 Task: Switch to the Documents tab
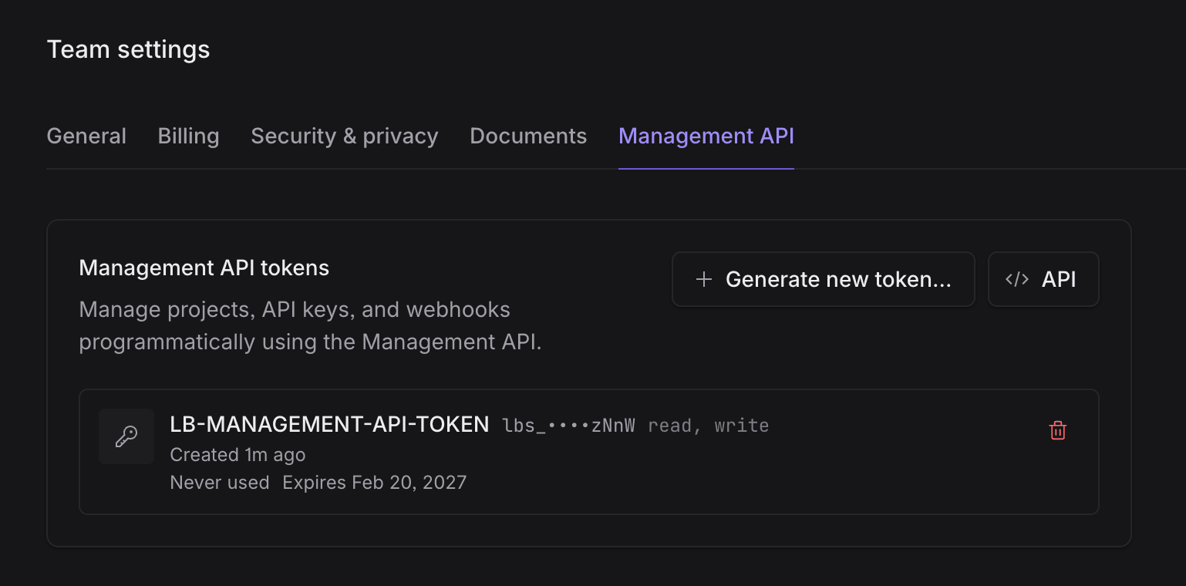pyautogui.click(x=527, y=136)
